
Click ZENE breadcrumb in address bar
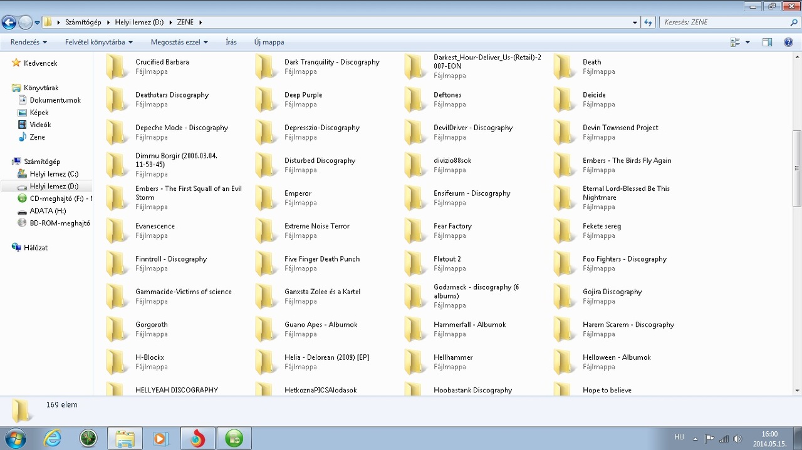point(185,23)
